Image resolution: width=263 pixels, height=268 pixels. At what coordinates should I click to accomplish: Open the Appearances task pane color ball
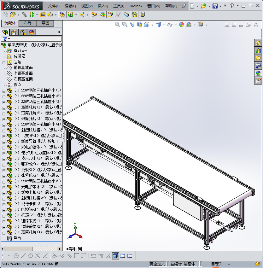pyautogui.click(x=258, y=73)
